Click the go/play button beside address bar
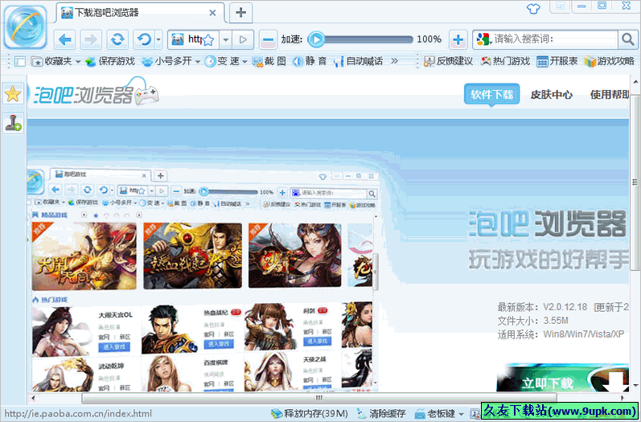641x422 pixels. pyautogui.click(x=243, y=39)
